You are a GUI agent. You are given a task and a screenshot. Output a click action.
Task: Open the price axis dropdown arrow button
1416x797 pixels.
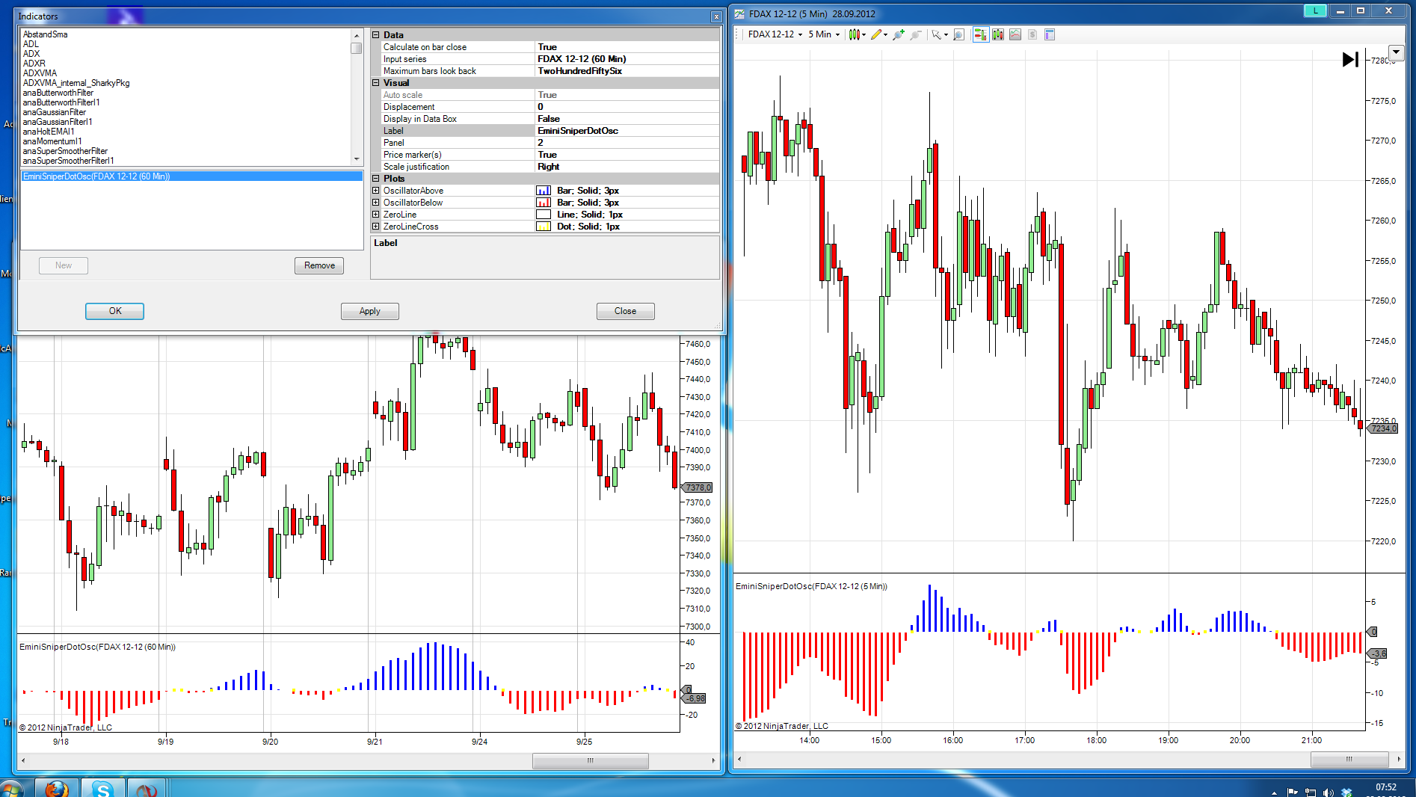tap(1397, 52)
